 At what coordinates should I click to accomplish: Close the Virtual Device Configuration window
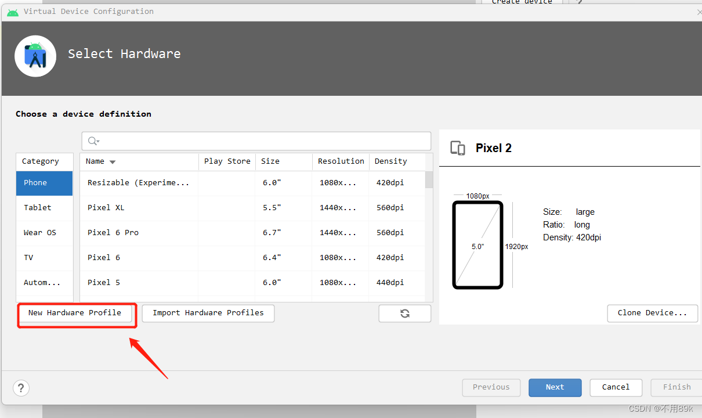tap(699, 12)
